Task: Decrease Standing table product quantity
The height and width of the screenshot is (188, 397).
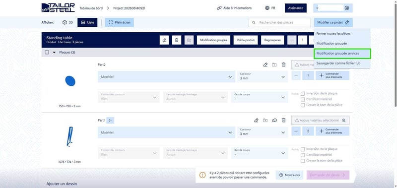Action: (292, 40)
